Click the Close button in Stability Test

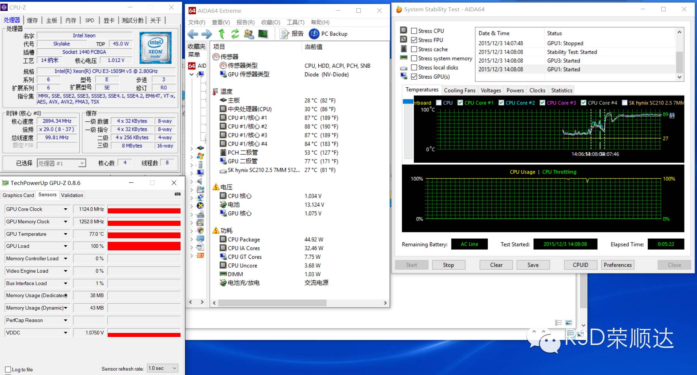674,265
